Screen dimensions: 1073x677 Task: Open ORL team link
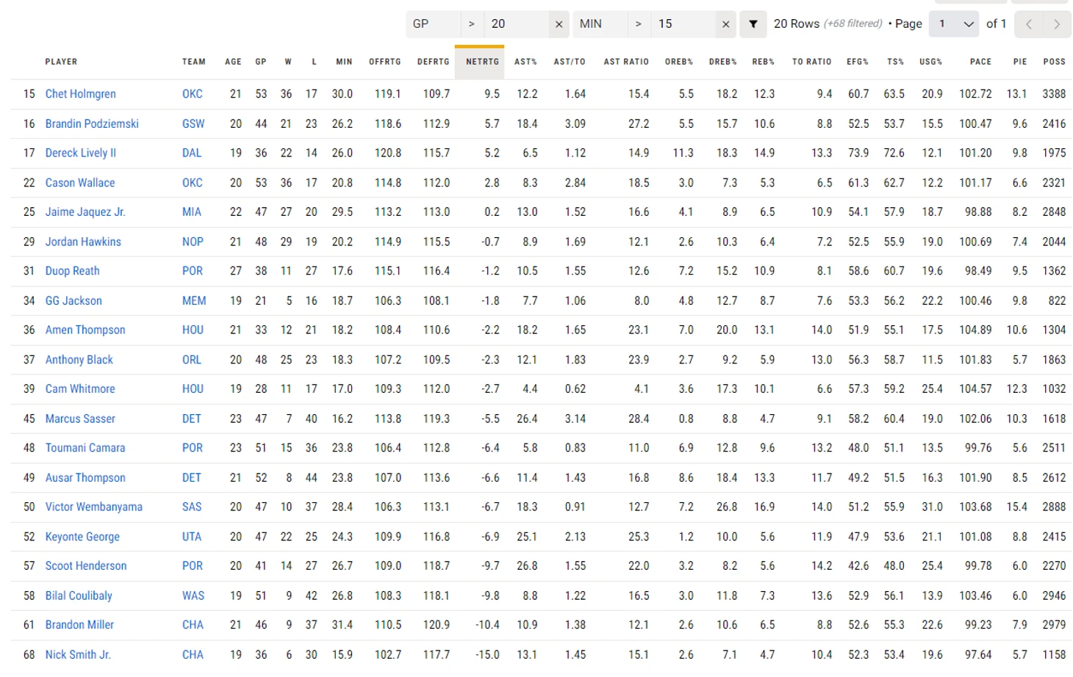click(x=192, y=360)
